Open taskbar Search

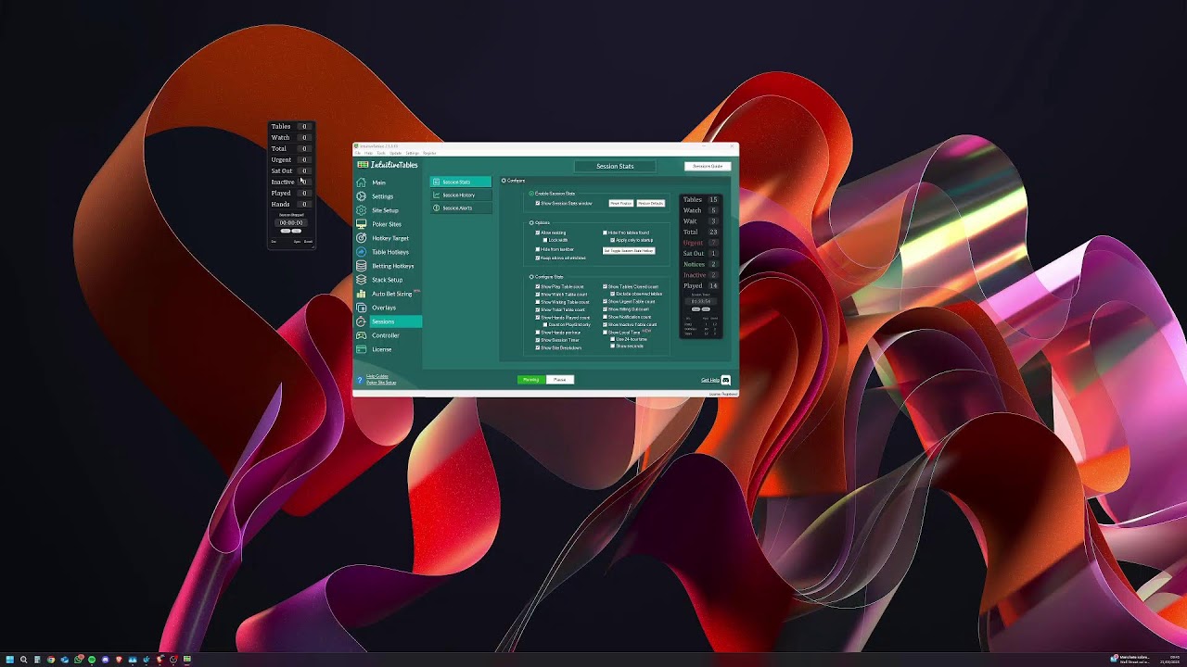click(x=23, y=660)
